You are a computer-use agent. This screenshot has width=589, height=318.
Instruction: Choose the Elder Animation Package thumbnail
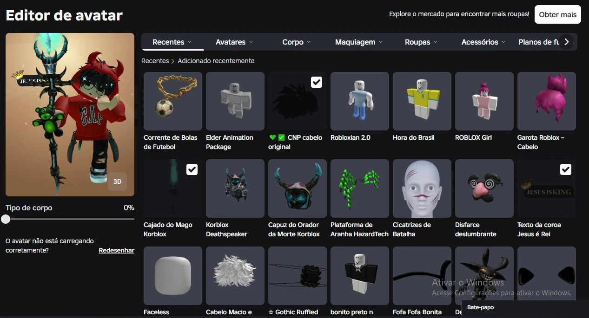[235, 101]
